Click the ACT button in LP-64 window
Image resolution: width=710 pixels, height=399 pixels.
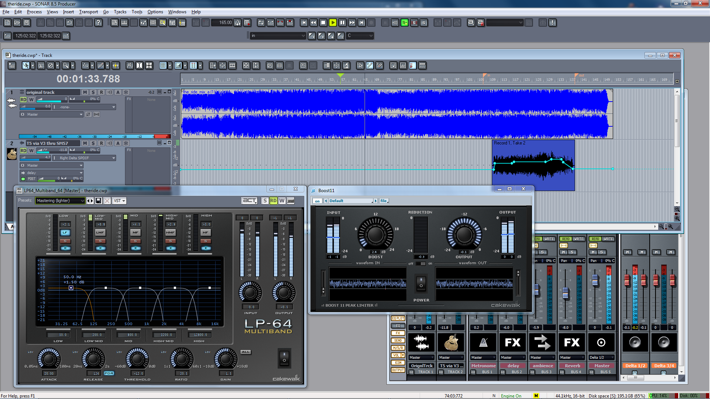click(x=249, y=200)
